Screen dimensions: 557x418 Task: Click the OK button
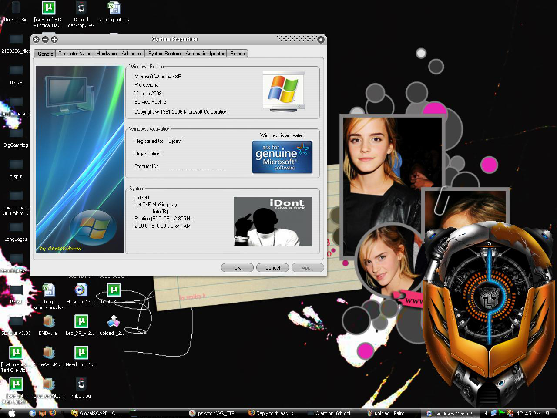click(237, 268)
